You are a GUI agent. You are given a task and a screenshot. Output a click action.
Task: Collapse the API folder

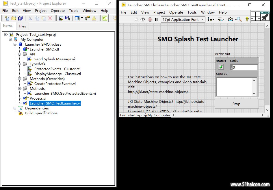tap(20, 54)
